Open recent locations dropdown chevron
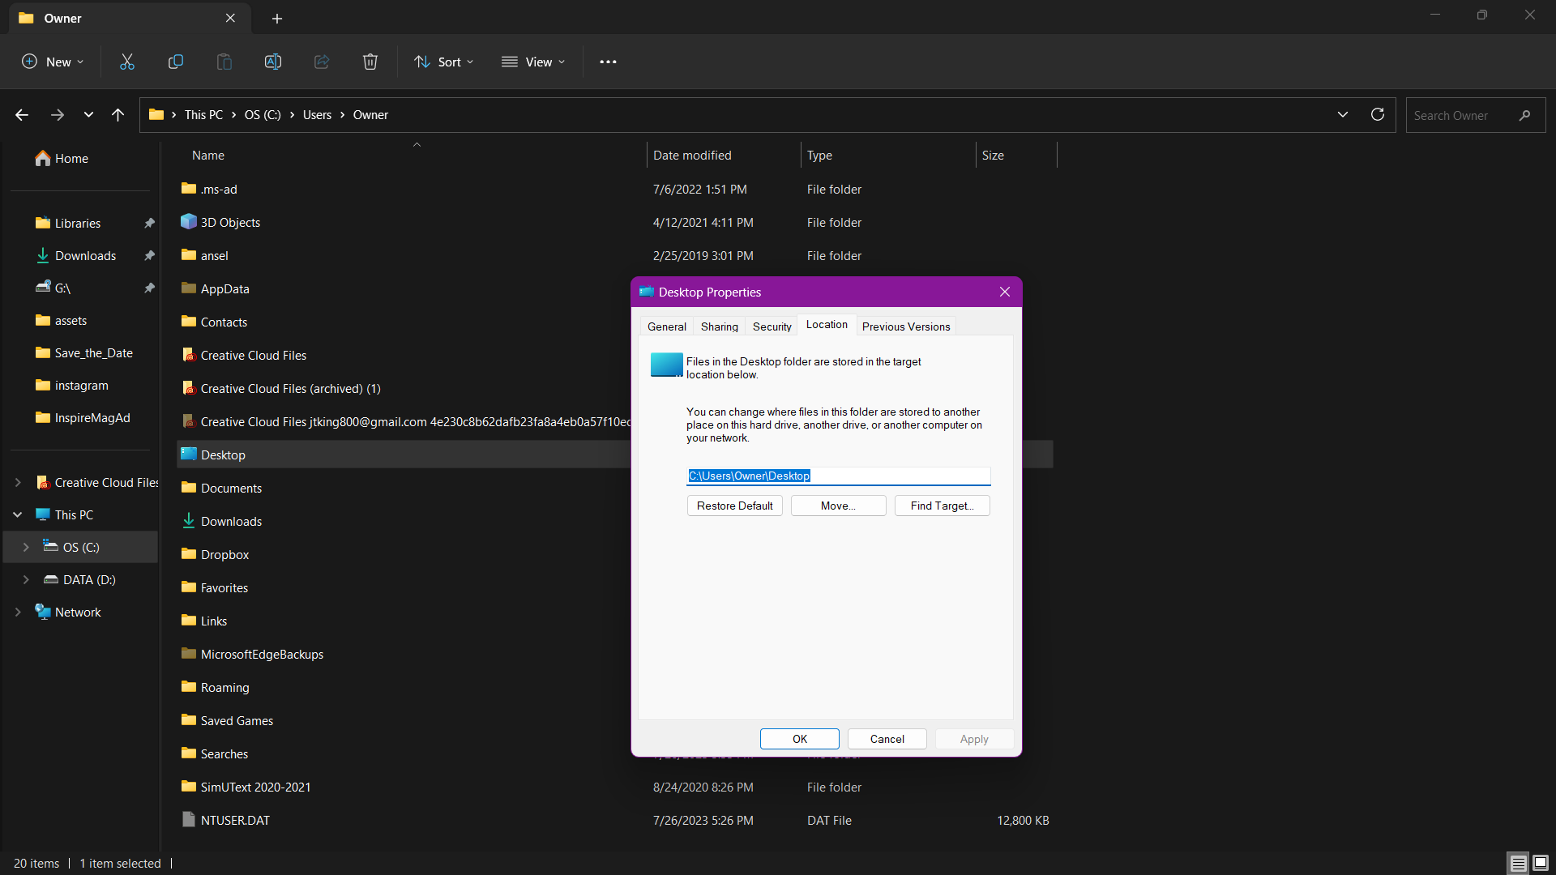The image size is (1556, 875). 88,115
